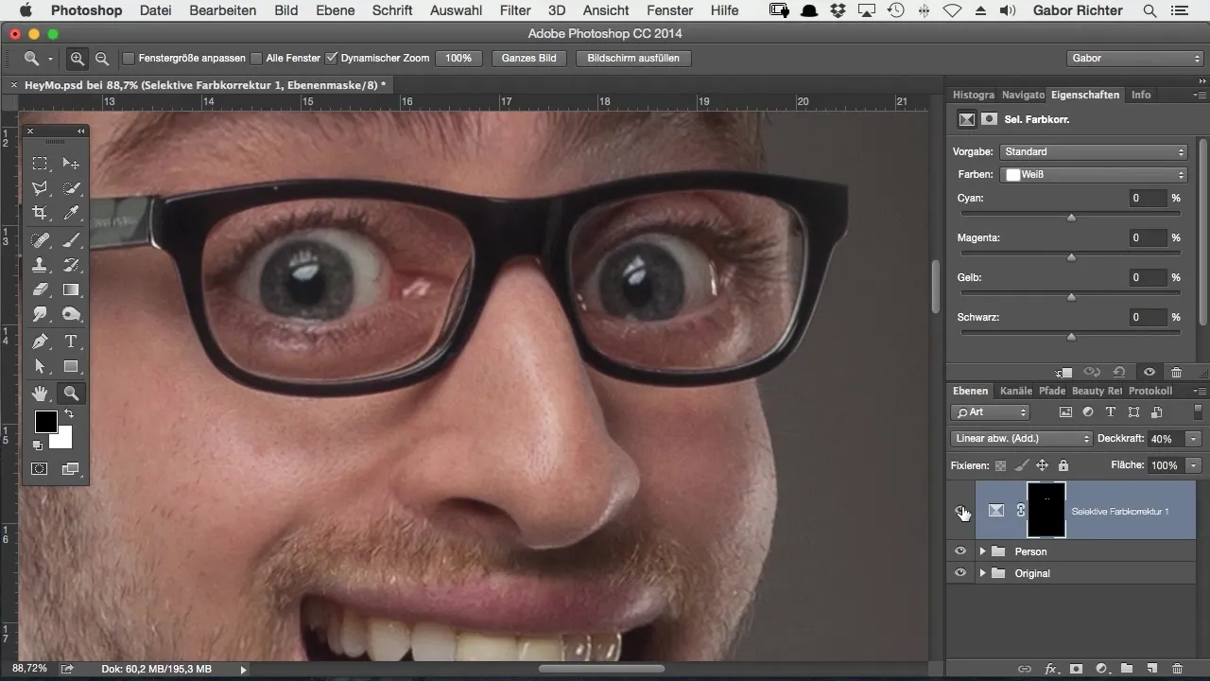
Task: Switch to the Pfade tab
Action: pos(1052,391)
